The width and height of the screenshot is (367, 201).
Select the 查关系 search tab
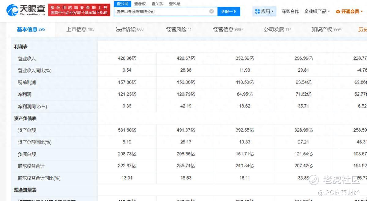[157, 4]
